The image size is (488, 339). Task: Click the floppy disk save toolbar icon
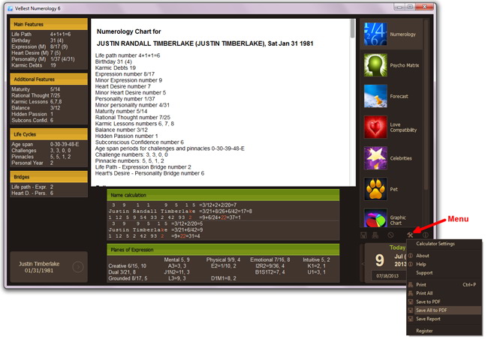pyautogui.click(x=363, y=235)
